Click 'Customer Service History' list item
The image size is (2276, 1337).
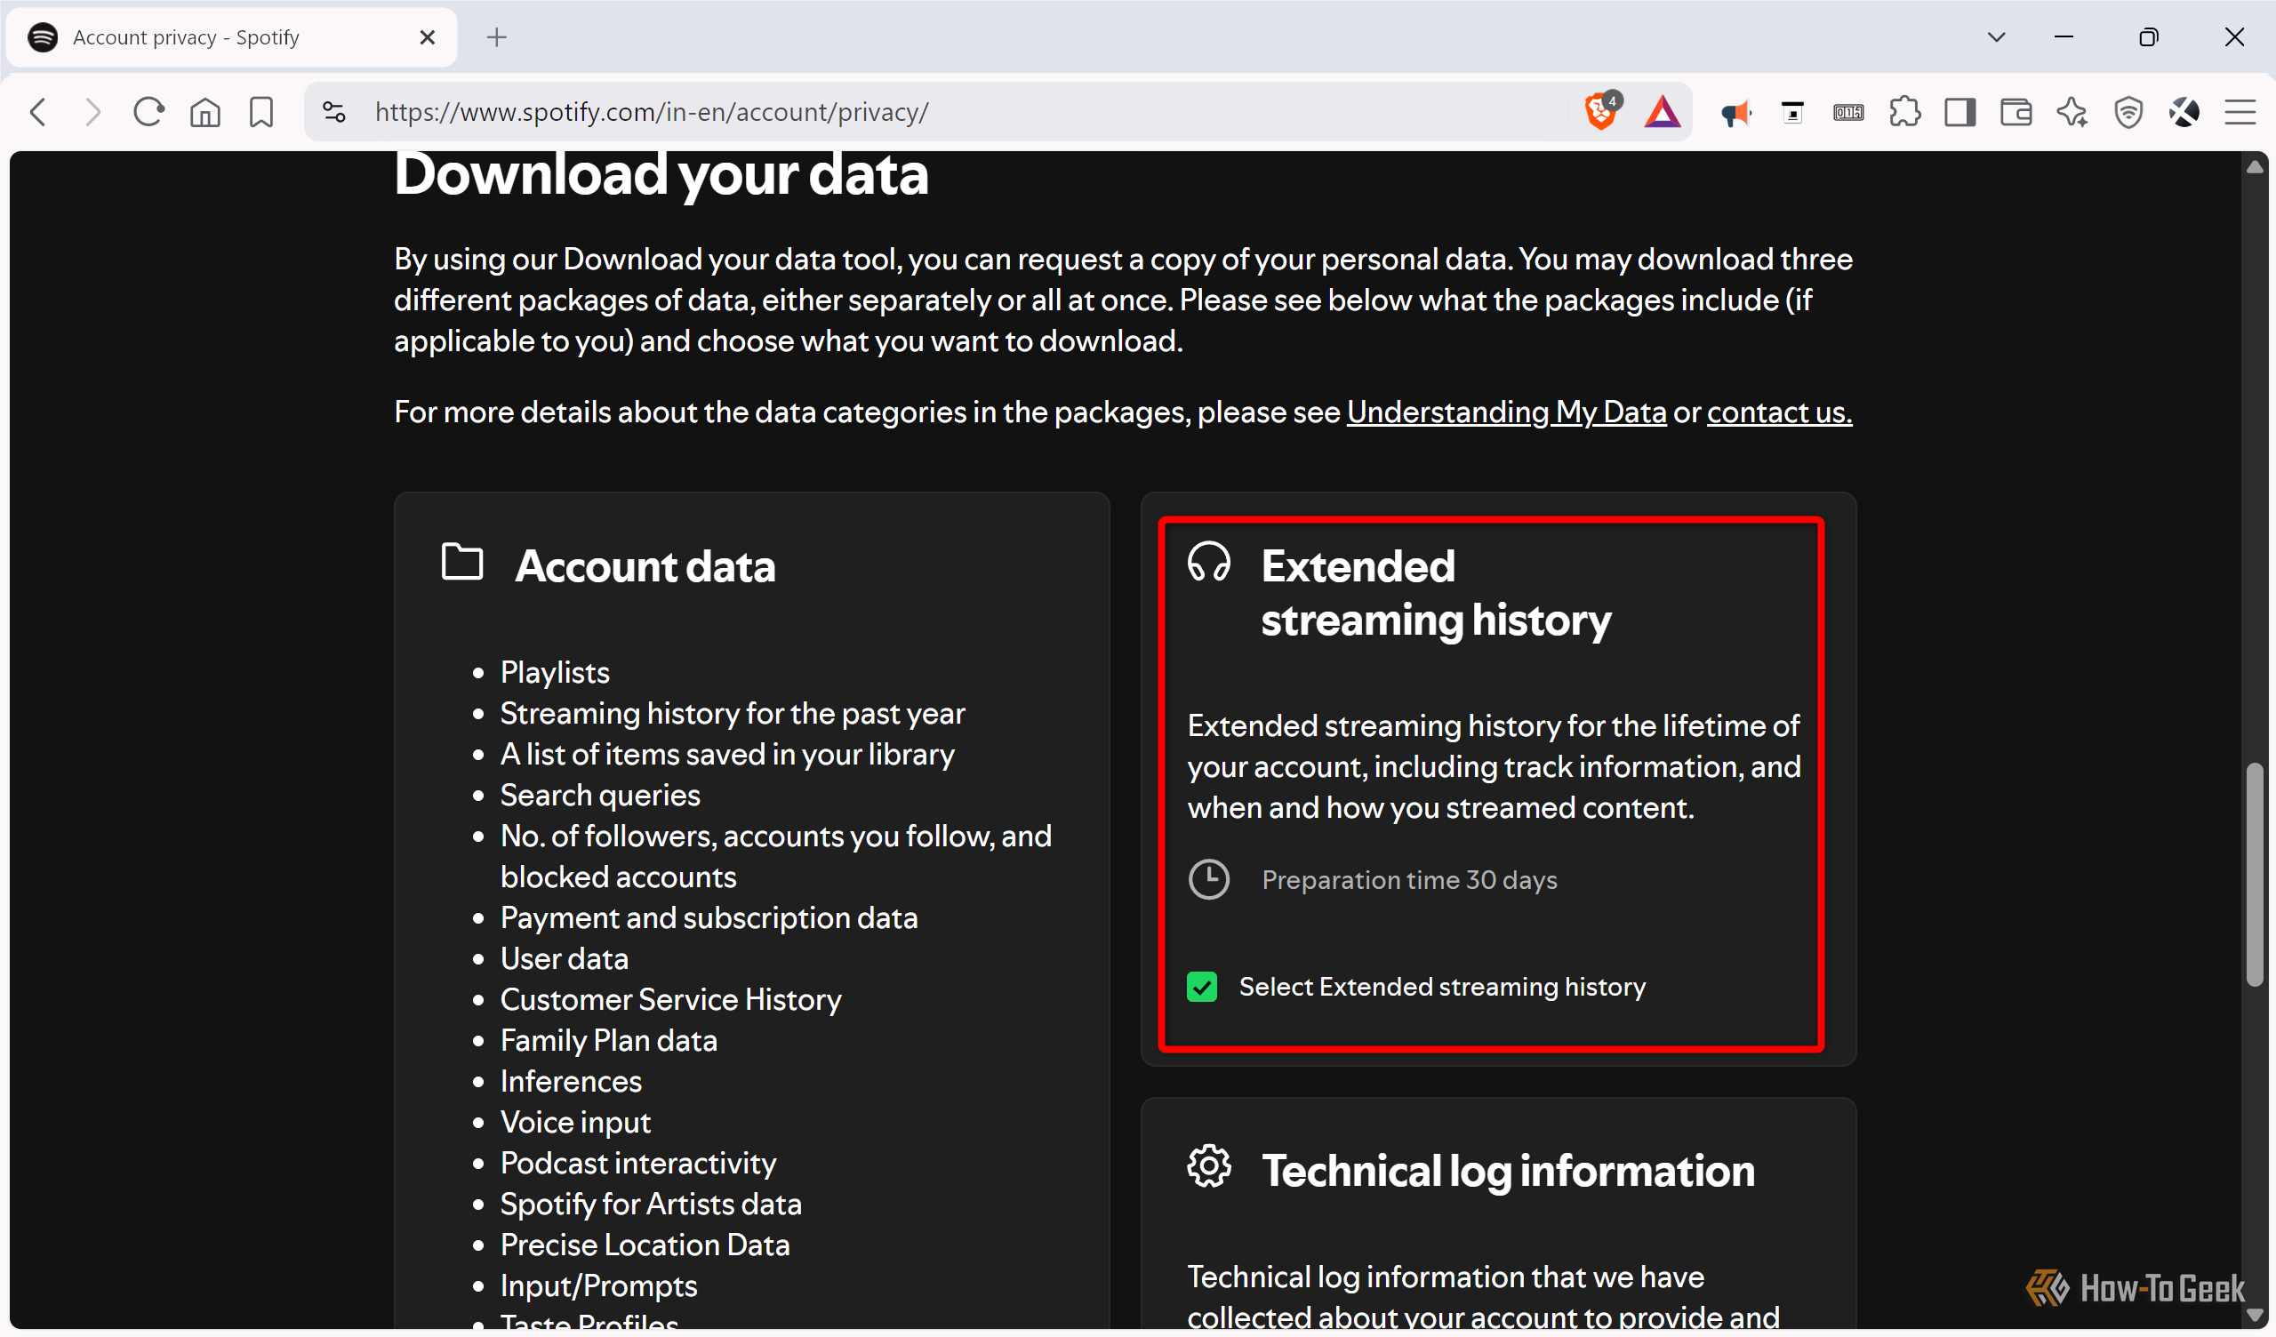coord(670,999)
